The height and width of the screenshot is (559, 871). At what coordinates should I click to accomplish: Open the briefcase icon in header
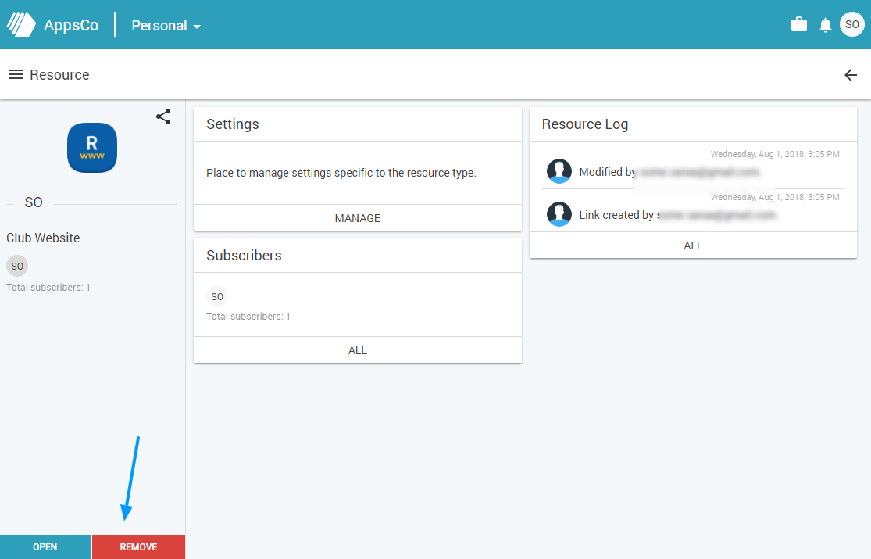(x=799, y=24)
